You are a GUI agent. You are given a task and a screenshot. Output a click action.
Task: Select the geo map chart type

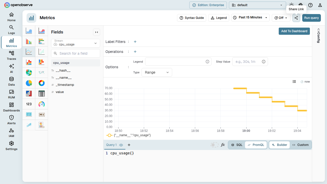29,73
